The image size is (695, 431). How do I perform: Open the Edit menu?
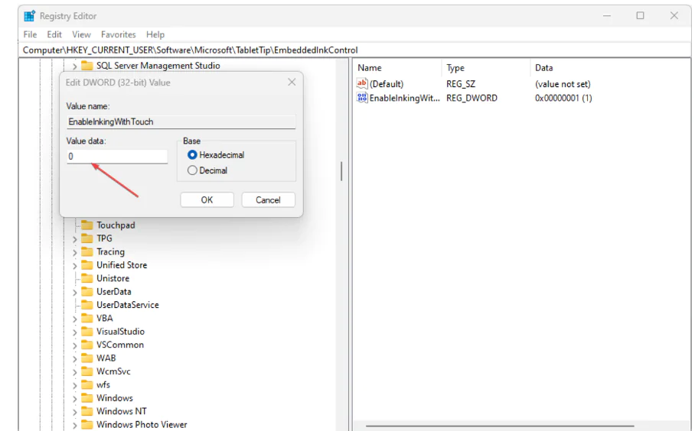[54, 34]
